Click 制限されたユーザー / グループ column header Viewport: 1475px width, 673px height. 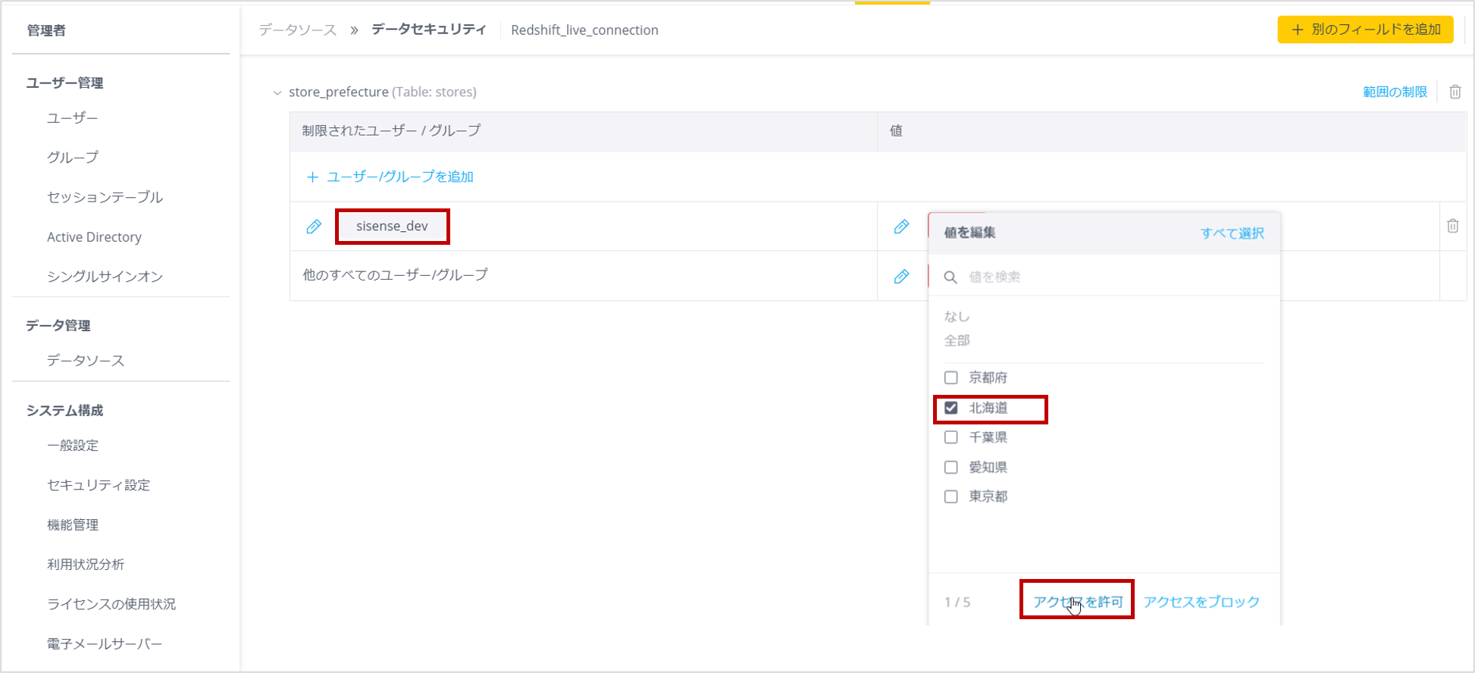391,130
